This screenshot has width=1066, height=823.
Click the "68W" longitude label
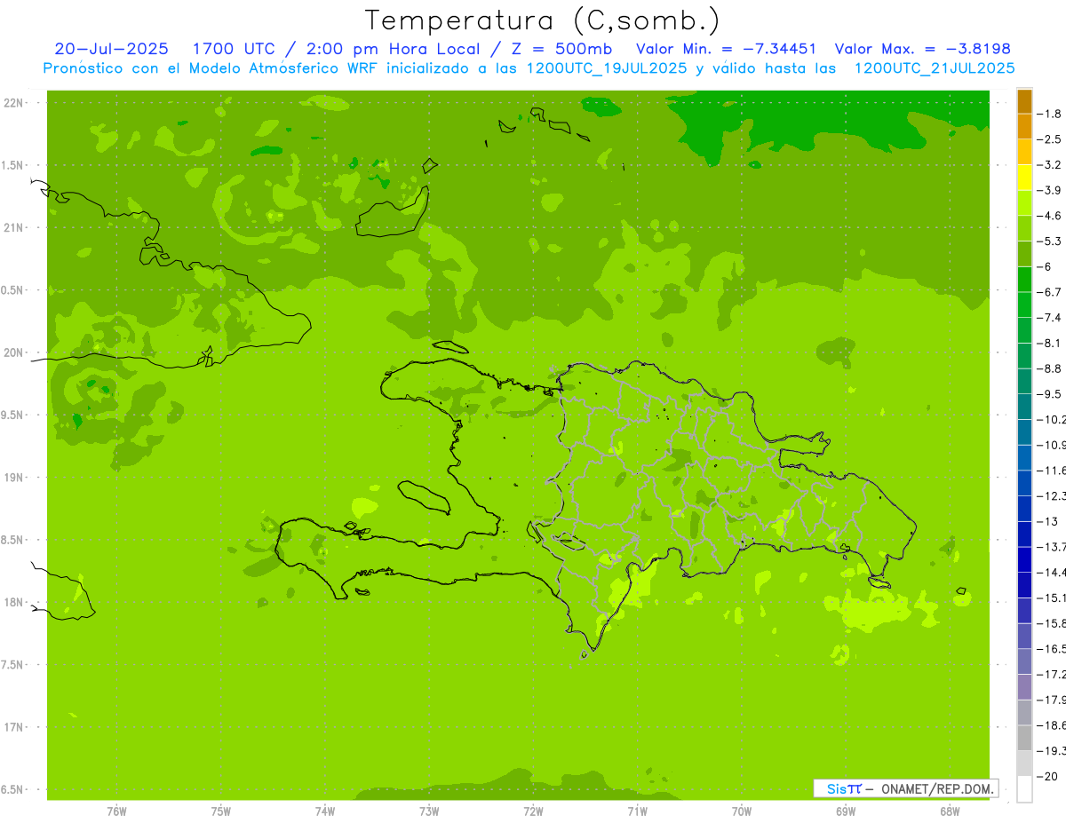point(949,811)
